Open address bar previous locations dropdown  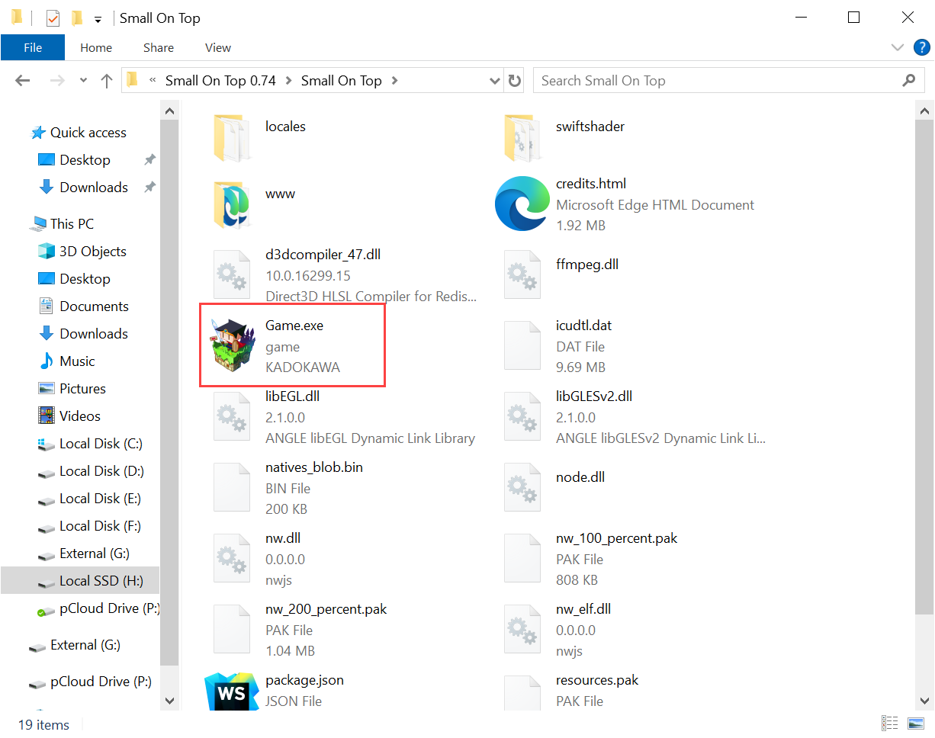pyautogui.click(x=495, y=81)
